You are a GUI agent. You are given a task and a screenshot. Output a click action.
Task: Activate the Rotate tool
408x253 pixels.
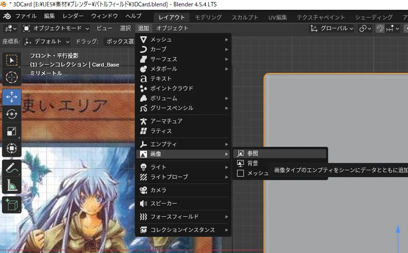[12, 114]
